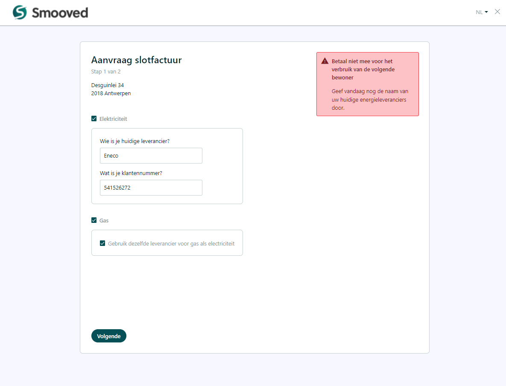The image size is (506, 386).
Task: Uncheck the Elektriciteit checkbox
Action: 94,119
